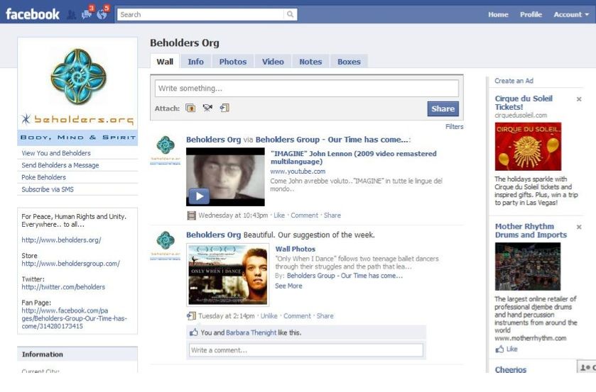Click the Facebook logo in header
This screenshot has width=596, height=392.
(x=32, y=14)
